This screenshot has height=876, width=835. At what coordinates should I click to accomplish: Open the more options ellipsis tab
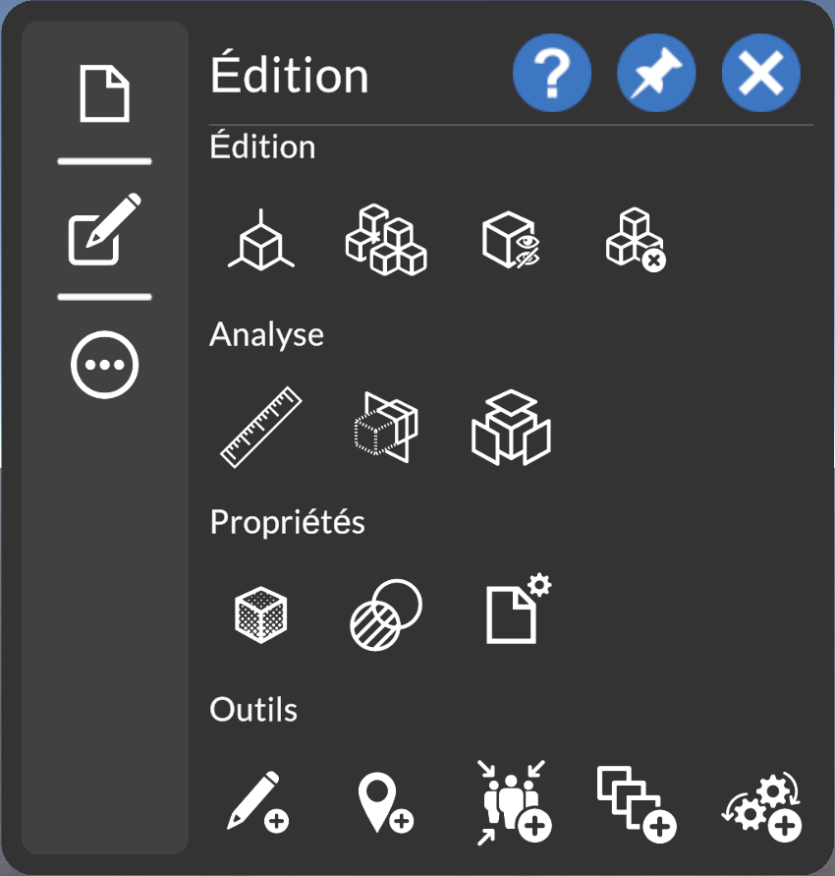pyautogui.click(x=104, y=365)
